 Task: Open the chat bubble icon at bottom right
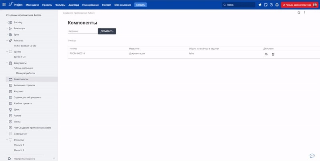click(312, 155)
